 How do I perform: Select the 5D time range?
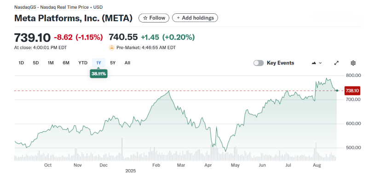coord(36,63)
